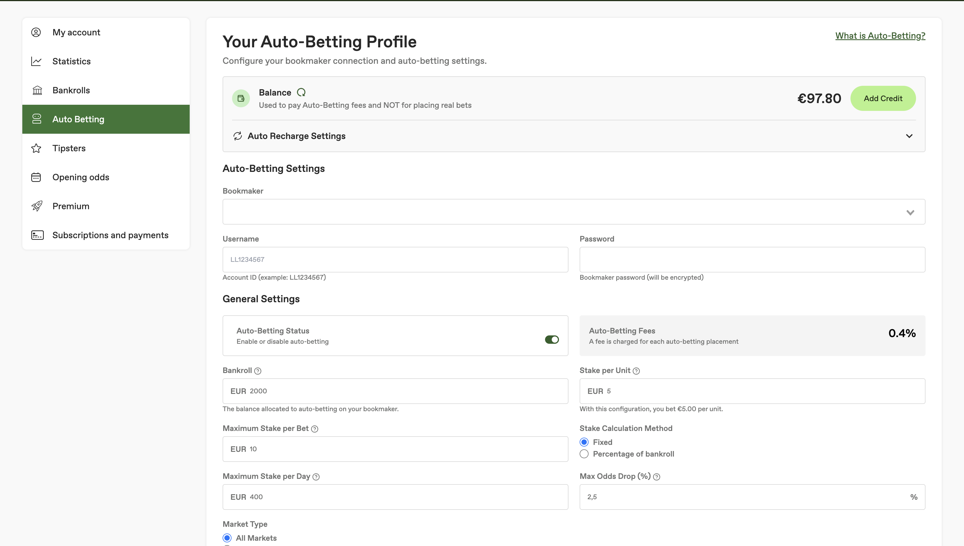Select Percentage of bankroll radio option
964x546 pixels.
click(584, 454)
